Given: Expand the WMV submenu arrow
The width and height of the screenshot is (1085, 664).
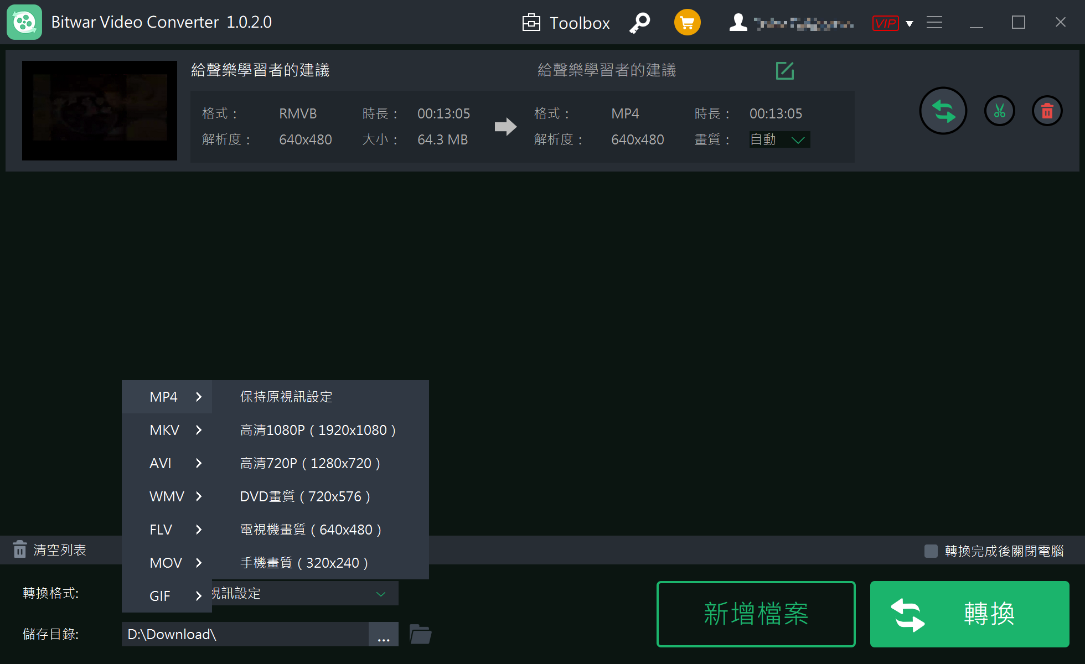Looking at the screenshot, I should pos(199,496).
